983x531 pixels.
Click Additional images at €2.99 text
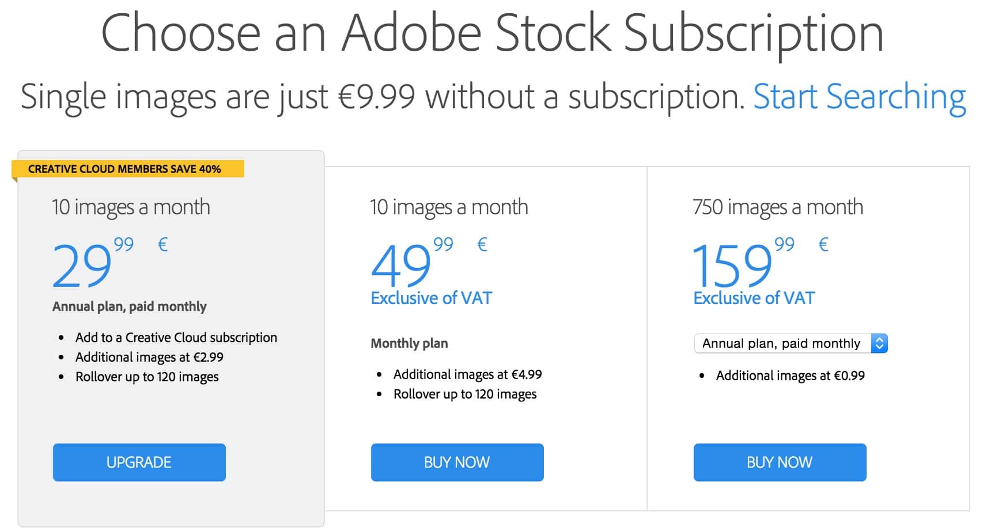[x=149, y=357]
